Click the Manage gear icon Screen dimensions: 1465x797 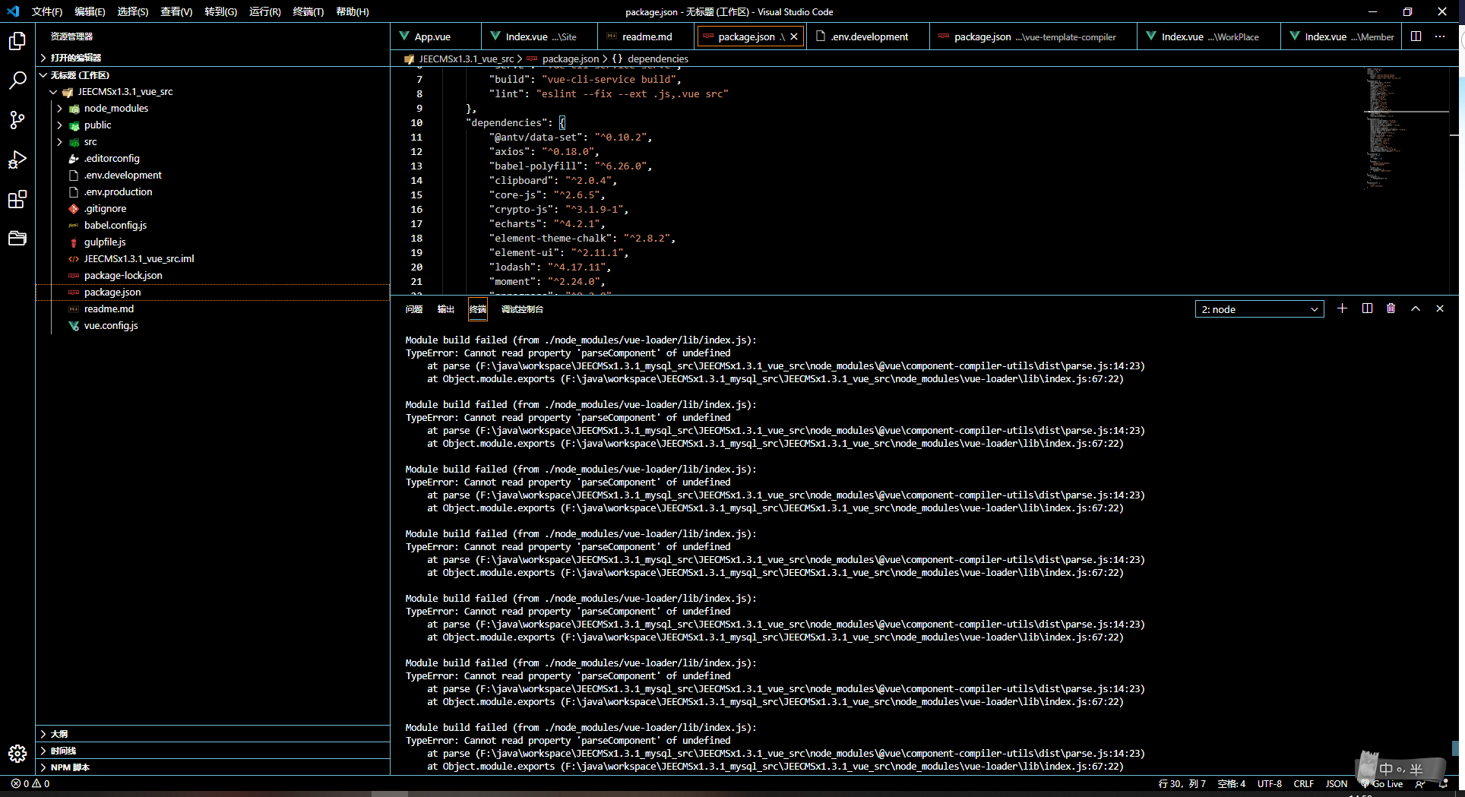tap(17, 753)
